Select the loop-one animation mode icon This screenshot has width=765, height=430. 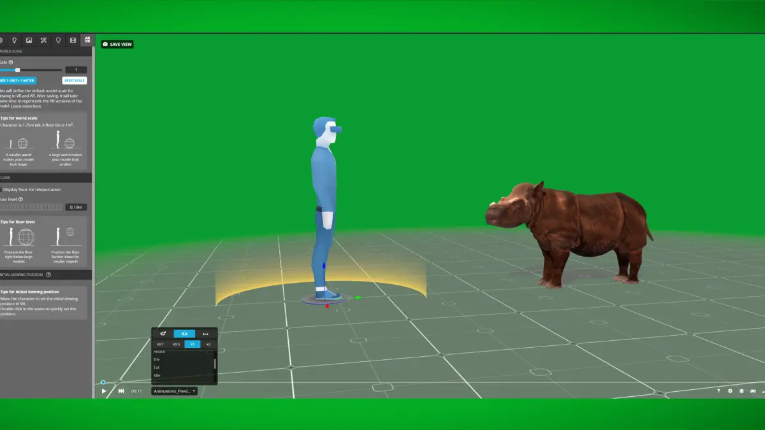click(x=184, y=333)
